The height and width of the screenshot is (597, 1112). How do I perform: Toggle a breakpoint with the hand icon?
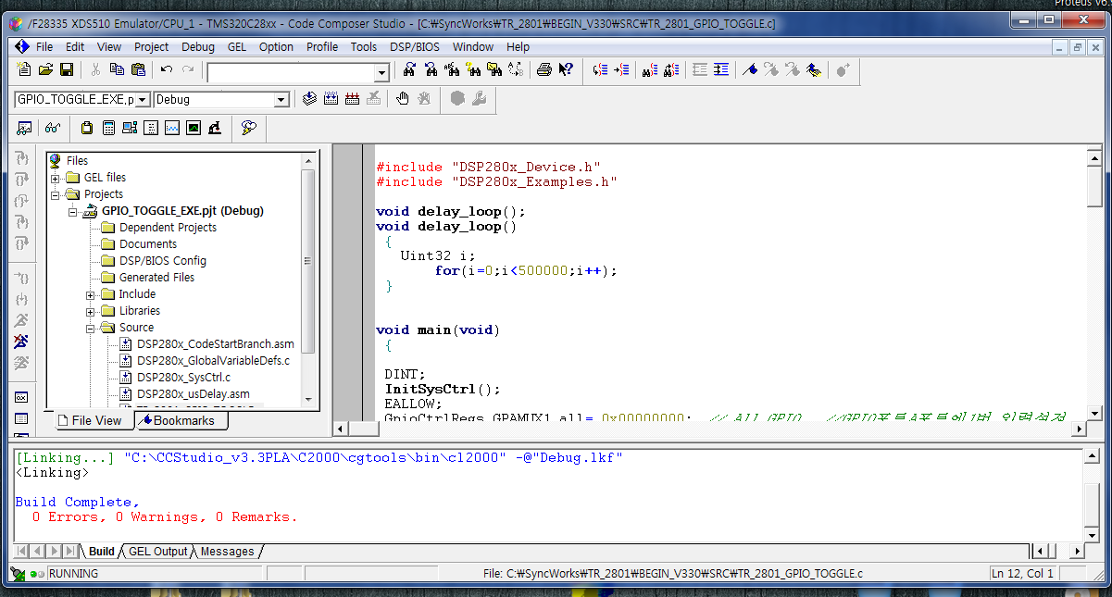coord(403,99)
